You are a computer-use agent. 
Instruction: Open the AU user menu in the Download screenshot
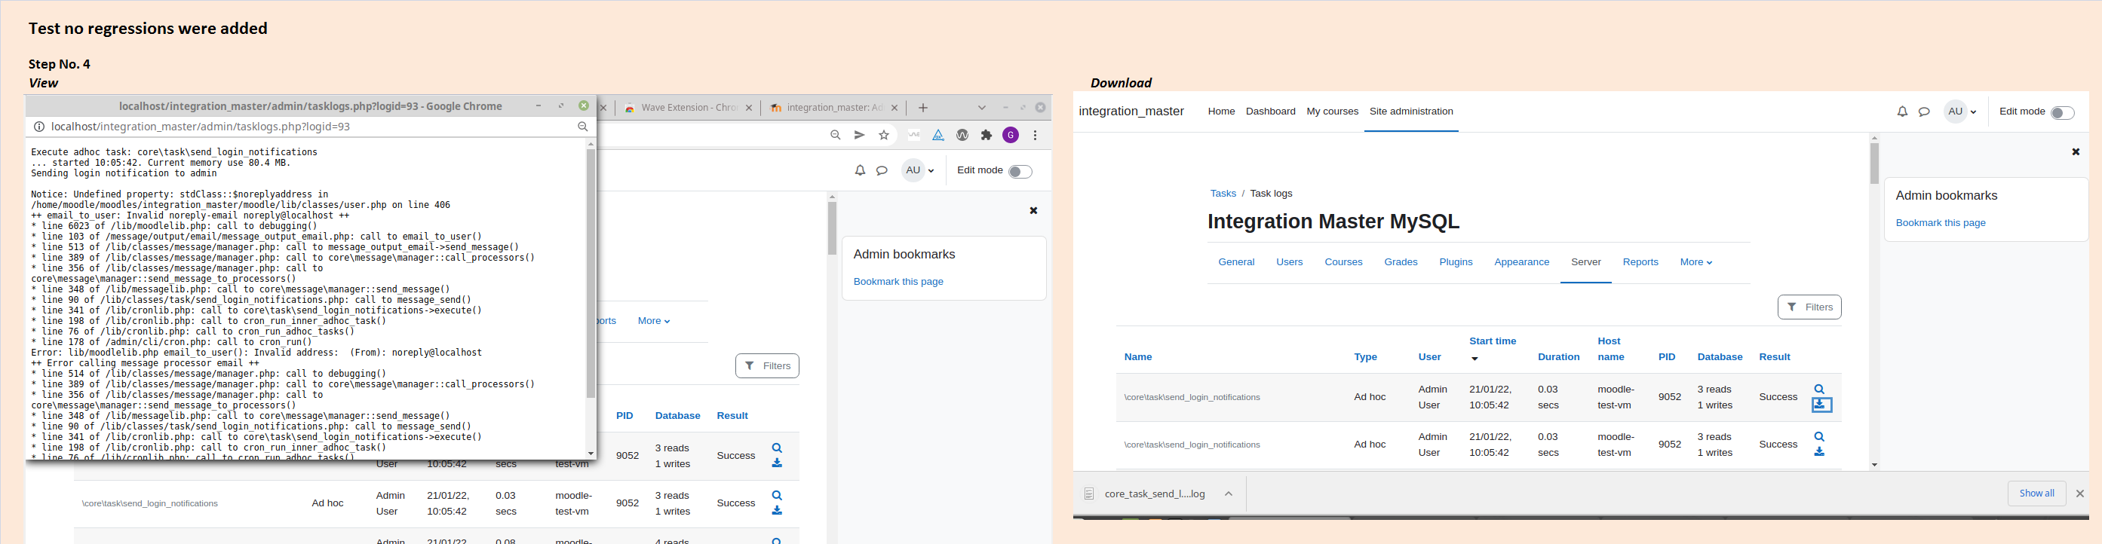click(1961, 112)
